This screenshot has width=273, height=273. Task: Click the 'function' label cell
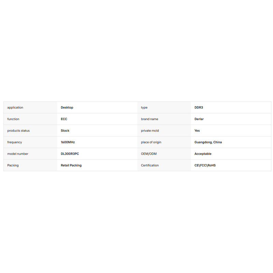pos(30,119)
